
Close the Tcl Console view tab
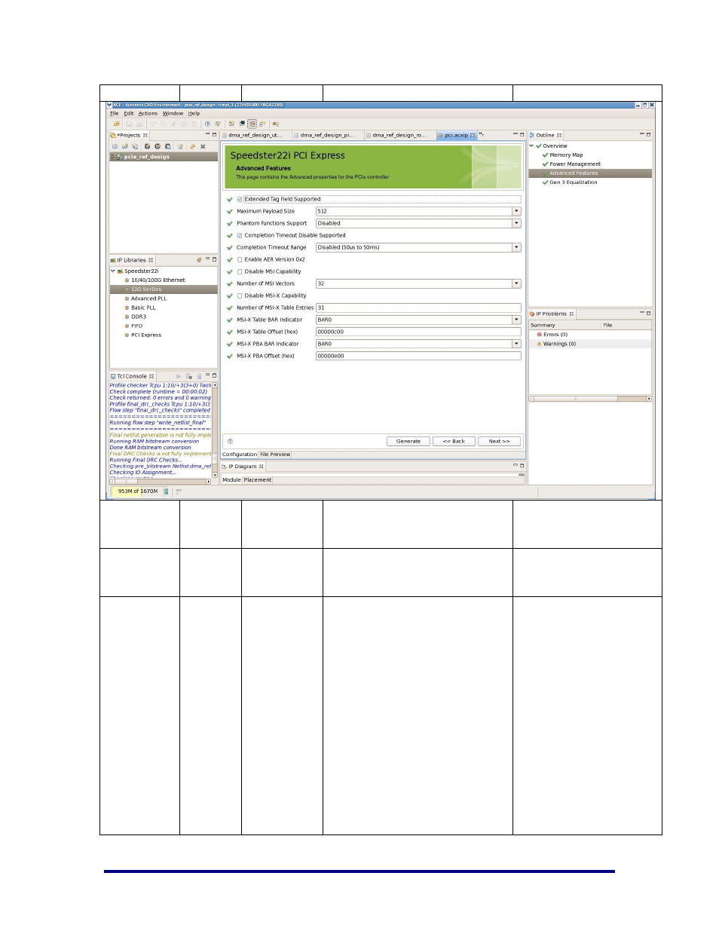click(151, 376)
